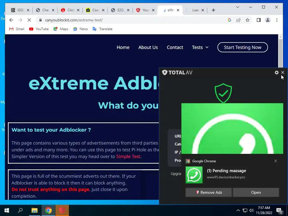The width and height of the screenshot is (288, 216).
Task: Open a new tab with plus
Action: pyautogui.click(x=213, y=10)
